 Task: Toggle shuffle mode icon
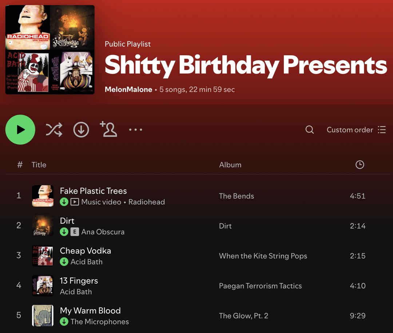[x=54, y=129]
